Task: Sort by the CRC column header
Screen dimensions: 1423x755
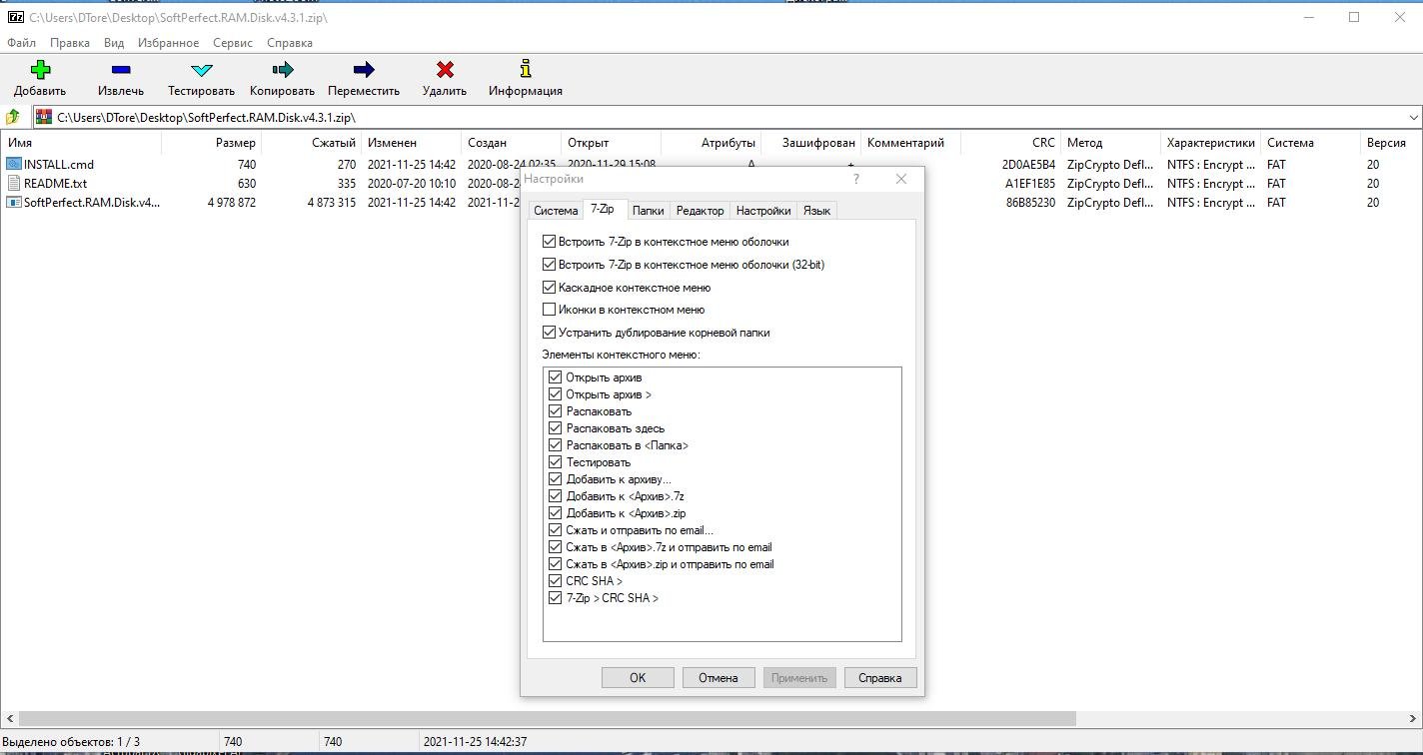Action: 1010,143
